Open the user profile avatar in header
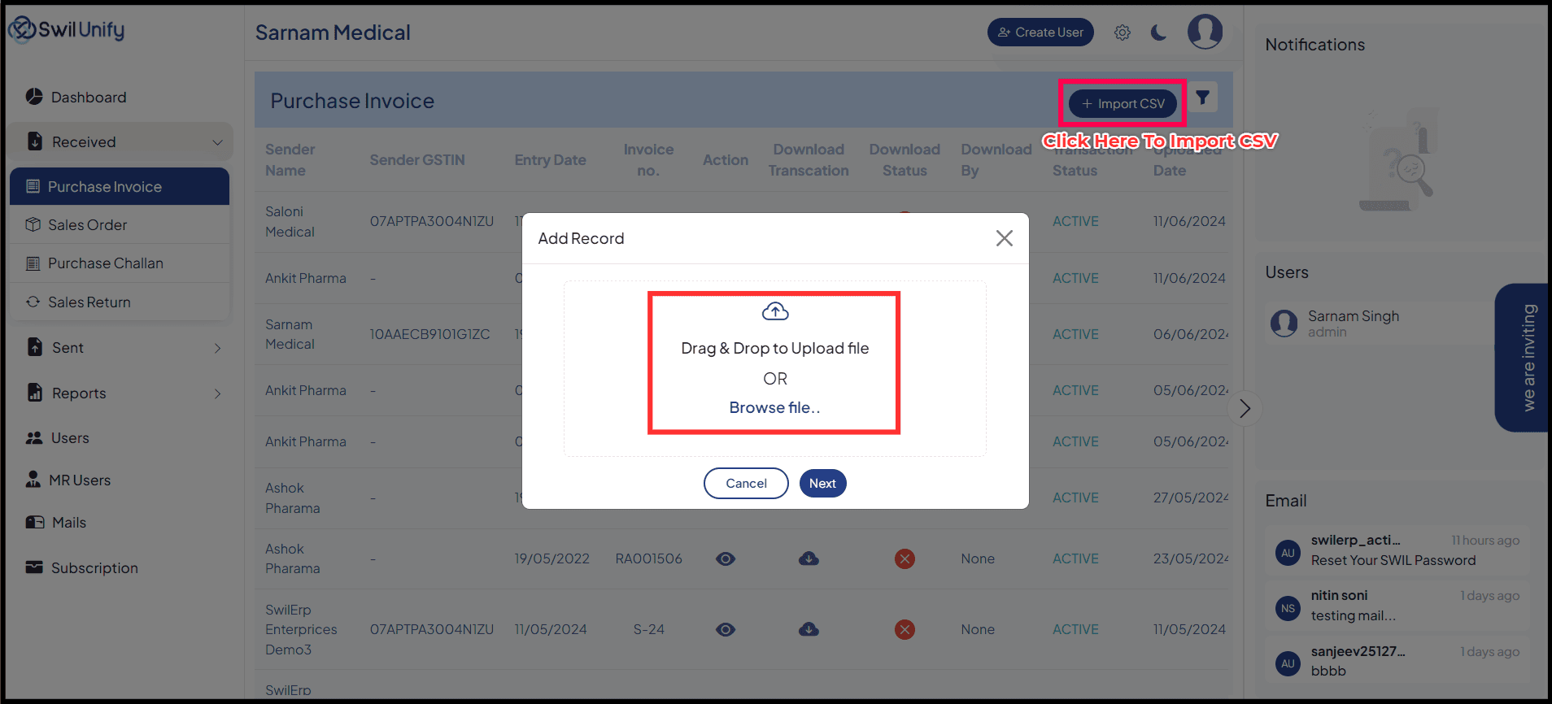1552x704 pixels. (1205, 32)
